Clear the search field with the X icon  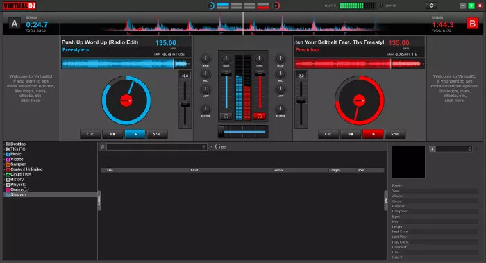coord(203,147)
